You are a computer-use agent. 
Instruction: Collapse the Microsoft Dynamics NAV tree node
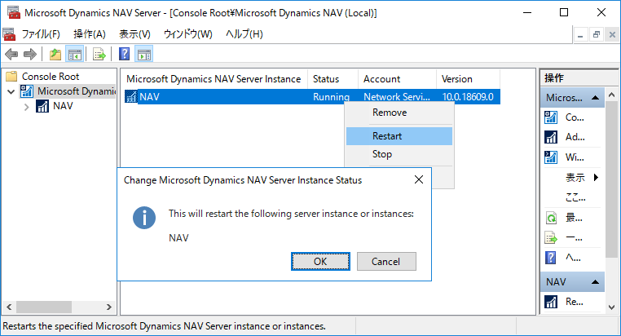[11, 92]
